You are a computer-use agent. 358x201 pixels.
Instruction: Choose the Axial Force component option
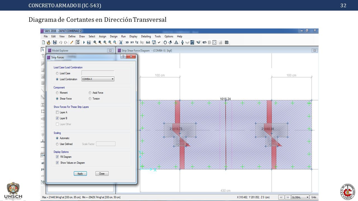[x=90, y=93]
